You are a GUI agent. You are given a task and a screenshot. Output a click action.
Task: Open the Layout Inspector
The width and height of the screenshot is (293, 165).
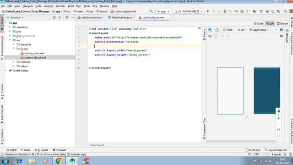point(276,150)
